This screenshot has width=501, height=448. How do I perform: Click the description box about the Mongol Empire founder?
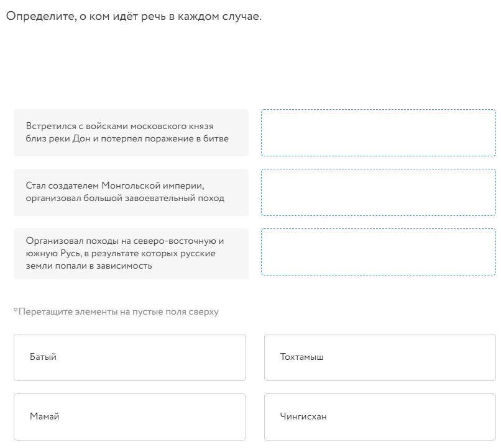point(131,192)
